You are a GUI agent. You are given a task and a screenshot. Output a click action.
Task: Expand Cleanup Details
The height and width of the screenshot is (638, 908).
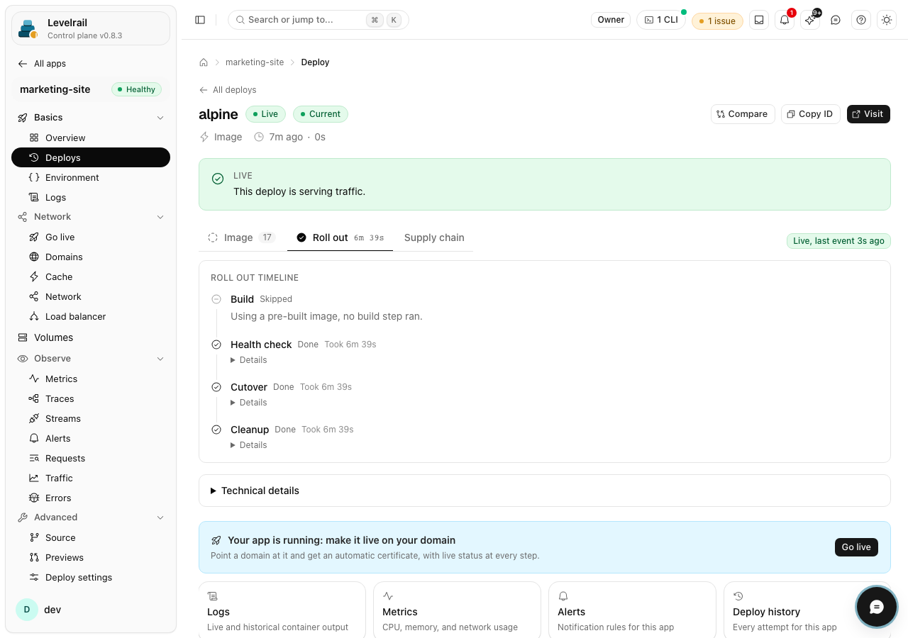[x=249, y=445]
